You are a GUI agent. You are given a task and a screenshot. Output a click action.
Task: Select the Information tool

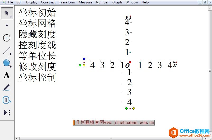tap(7, 100)
